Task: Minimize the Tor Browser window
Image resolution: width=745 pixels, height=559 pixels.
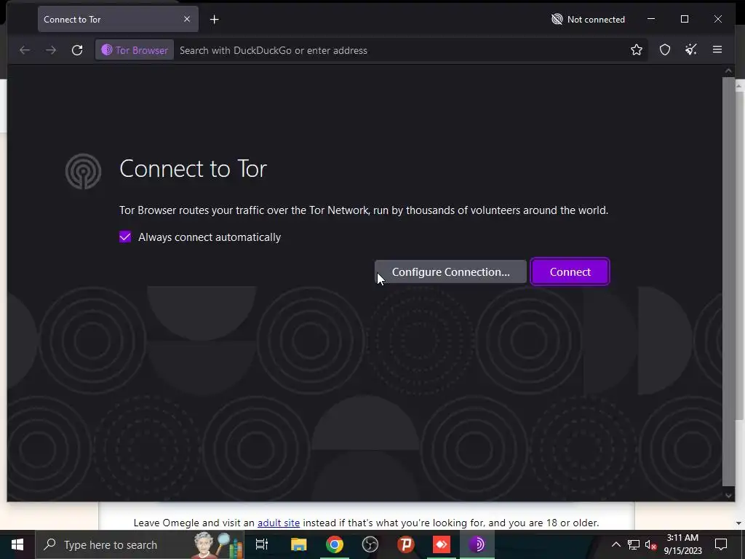Action: [651, 19]
